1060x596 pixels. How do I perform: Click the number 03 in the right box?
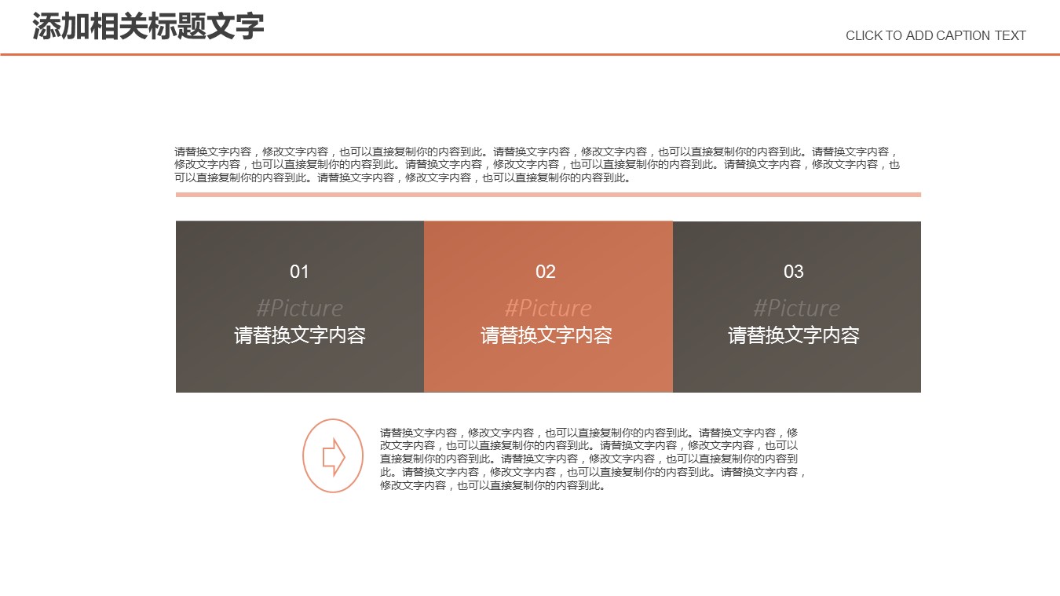coord(794,272)
